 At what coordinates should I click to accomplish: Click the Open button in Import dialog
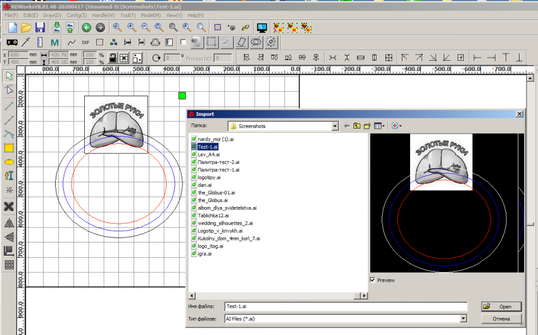[x=501, y=307]
